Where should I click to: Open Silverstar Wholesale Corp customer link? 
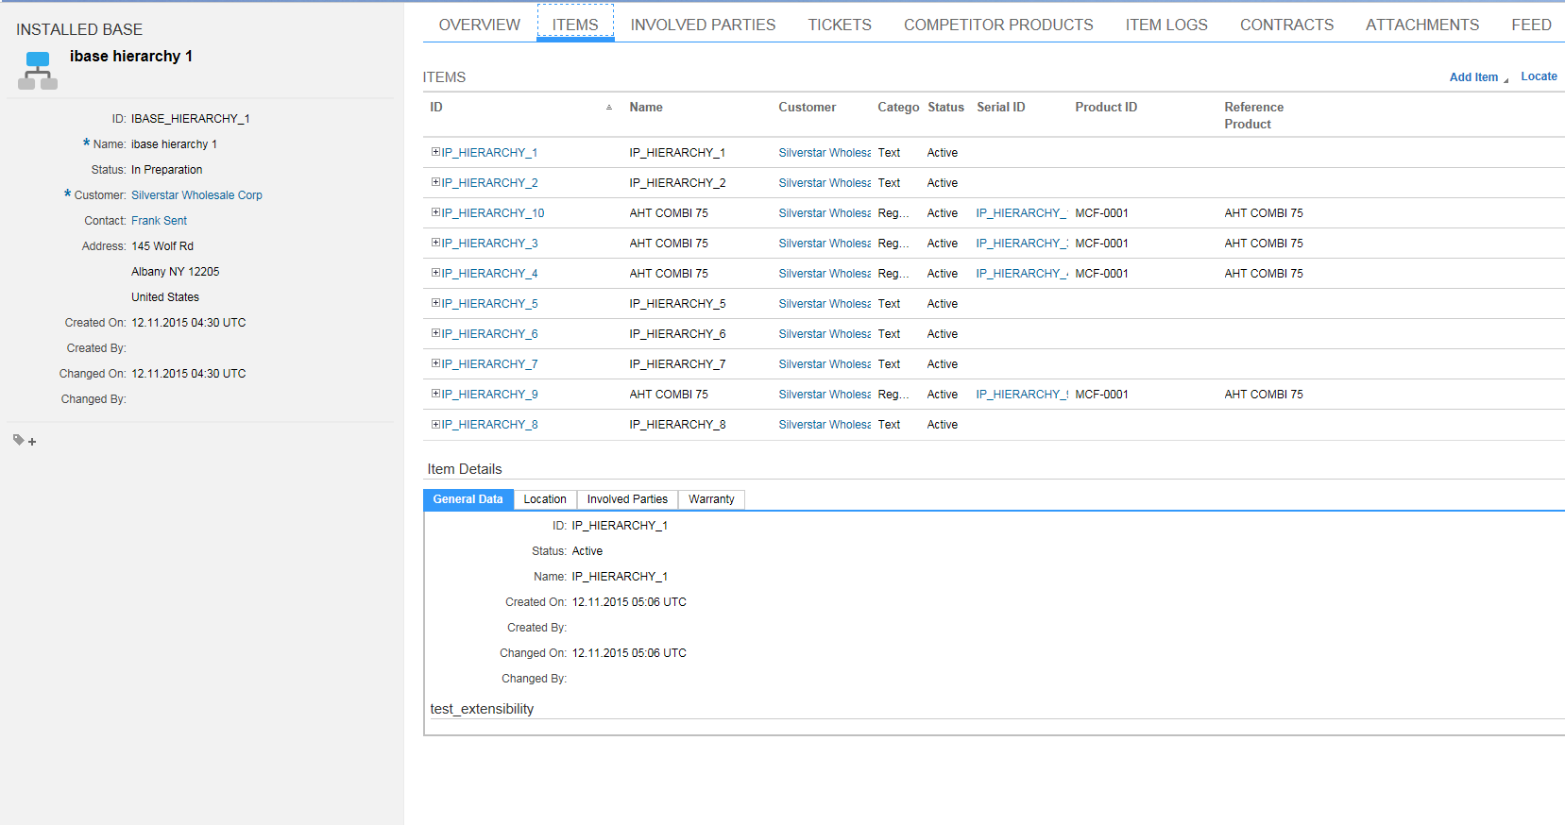[x=196, y=195]
